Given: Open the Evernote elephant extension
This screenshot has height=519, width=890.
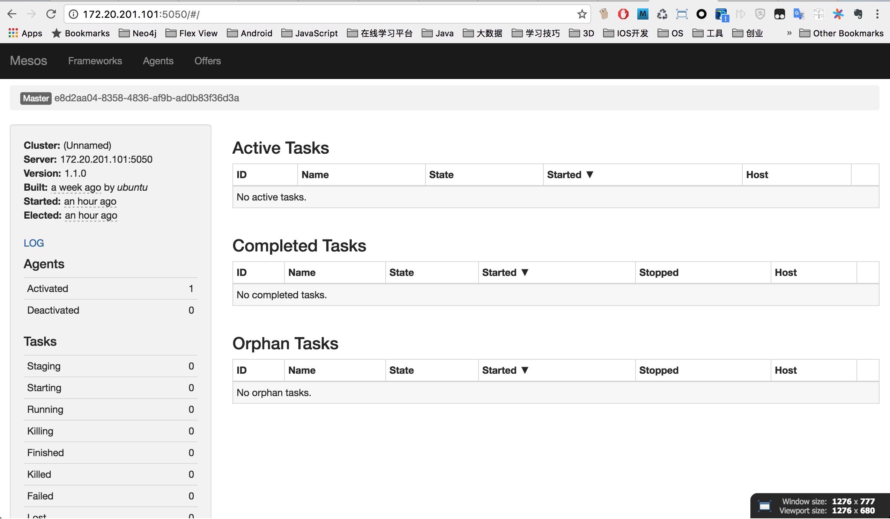Looking at the screenshot, I should 858,14.
